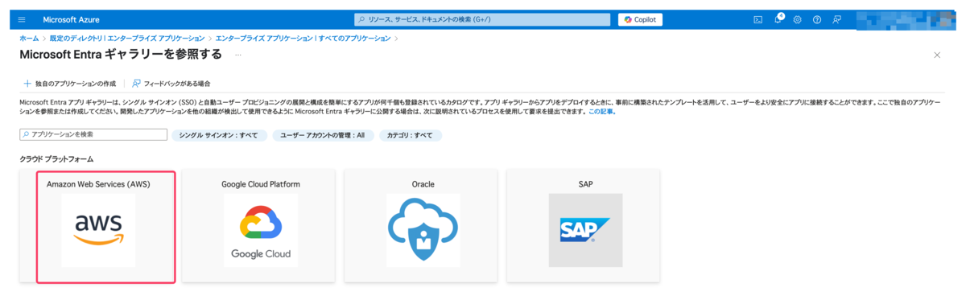The height and width of the screenshot is (304, 966).
Task: Open the portal settings gear
Action: coord(798,19)
